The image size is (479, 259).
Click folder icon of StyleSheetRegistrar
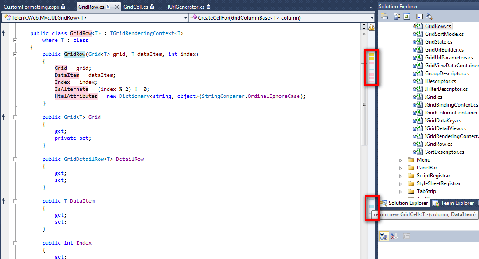411,183
